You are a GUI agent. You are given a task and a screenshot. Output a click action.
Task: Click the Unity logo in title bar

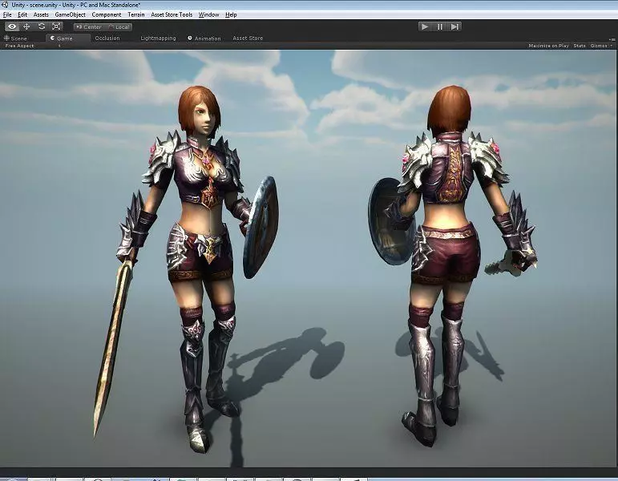coord(5,5)
